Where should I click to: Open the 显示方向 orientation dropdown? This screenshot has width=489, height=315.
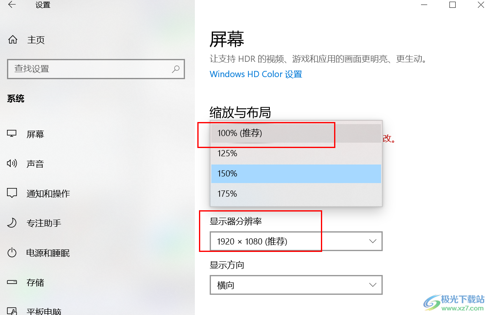coord(296,285)
